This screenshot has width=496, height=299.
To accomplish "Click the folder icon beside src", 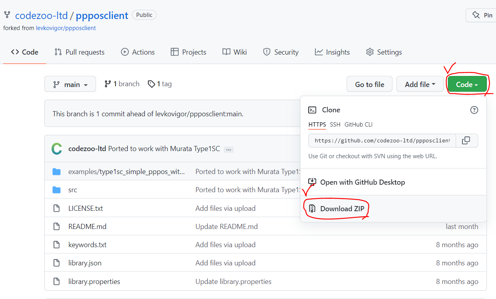I will pos(57,190).
